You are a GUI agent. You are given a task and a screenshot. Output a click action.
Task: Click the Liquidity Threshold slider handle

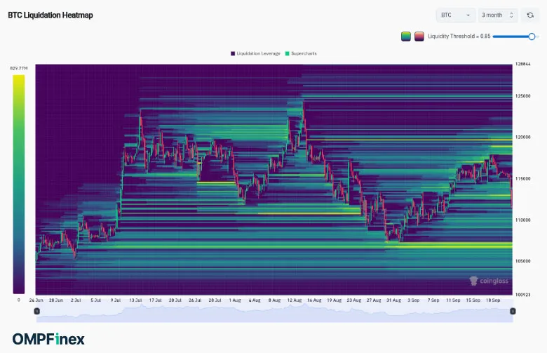(532, 36)
